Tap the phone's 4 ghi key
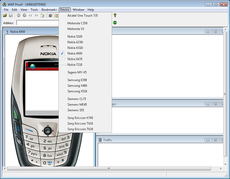The width and height of the screenshot is (230, 179). 31,145
